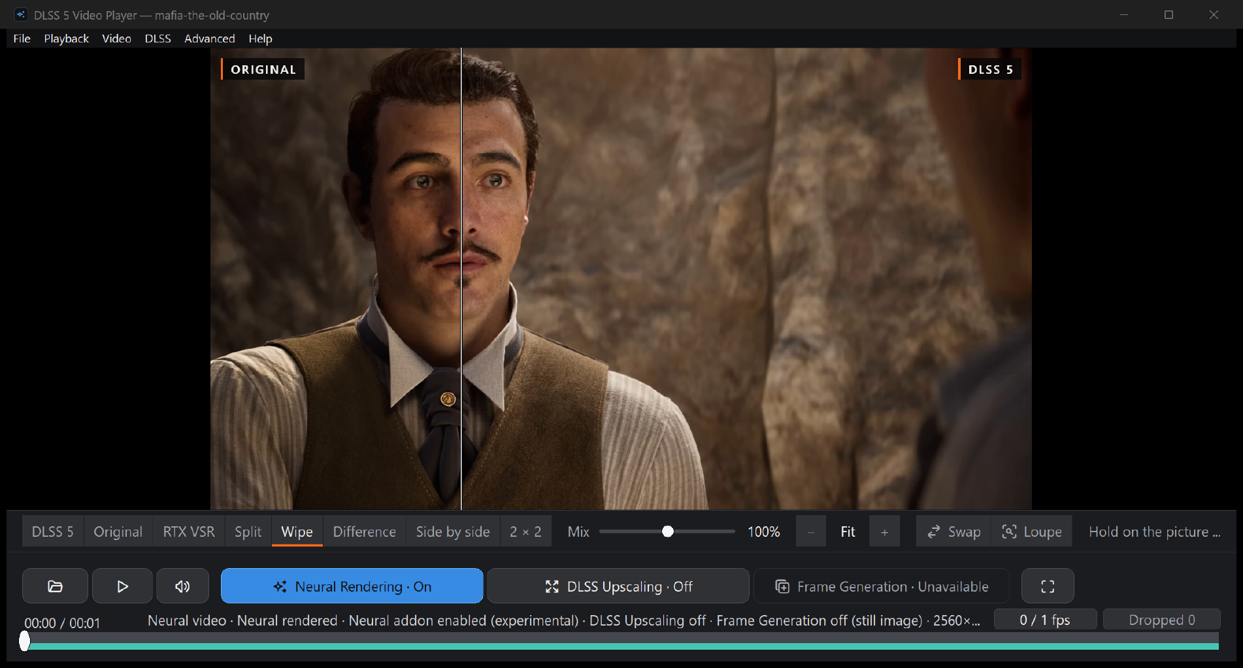The width and height of the screenshot is (1243, 668).
Task: Click the zoom out minus button
Action: click(x=810, y=532)
